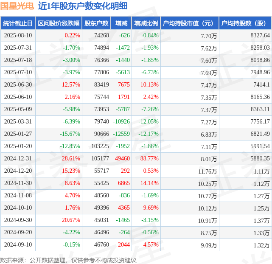Click the date cell 2024-09-20
Image resolution: width=272 pixels, height=264 pixels.
[x=18, y=233]
